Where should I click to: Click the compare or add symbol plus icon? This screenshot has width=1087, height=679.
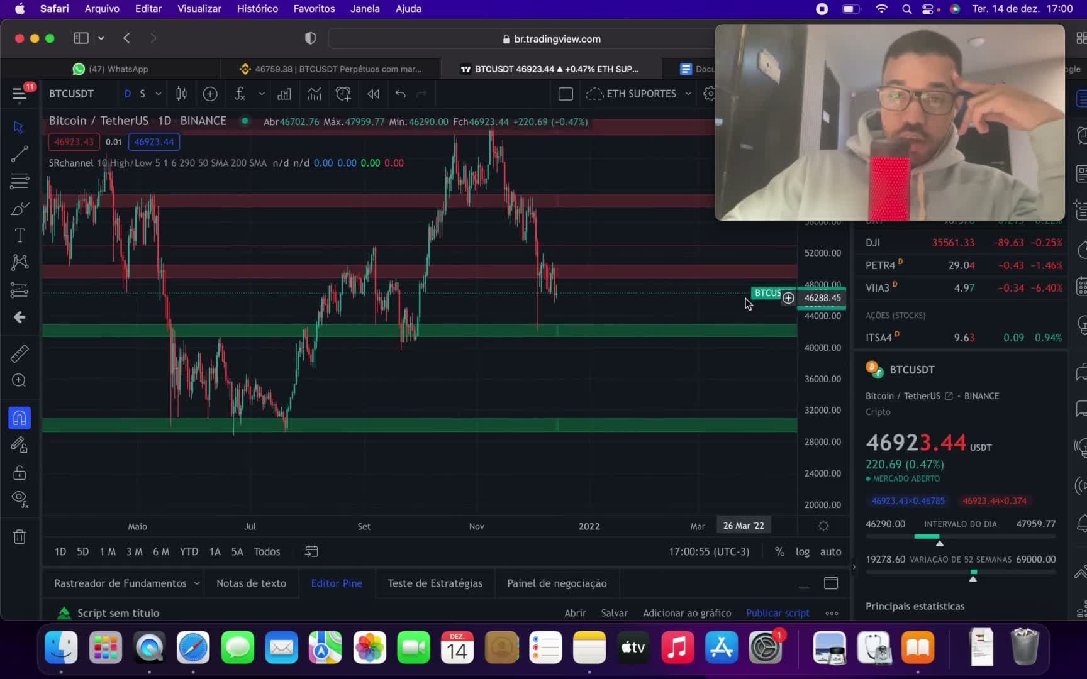[210, 94]
